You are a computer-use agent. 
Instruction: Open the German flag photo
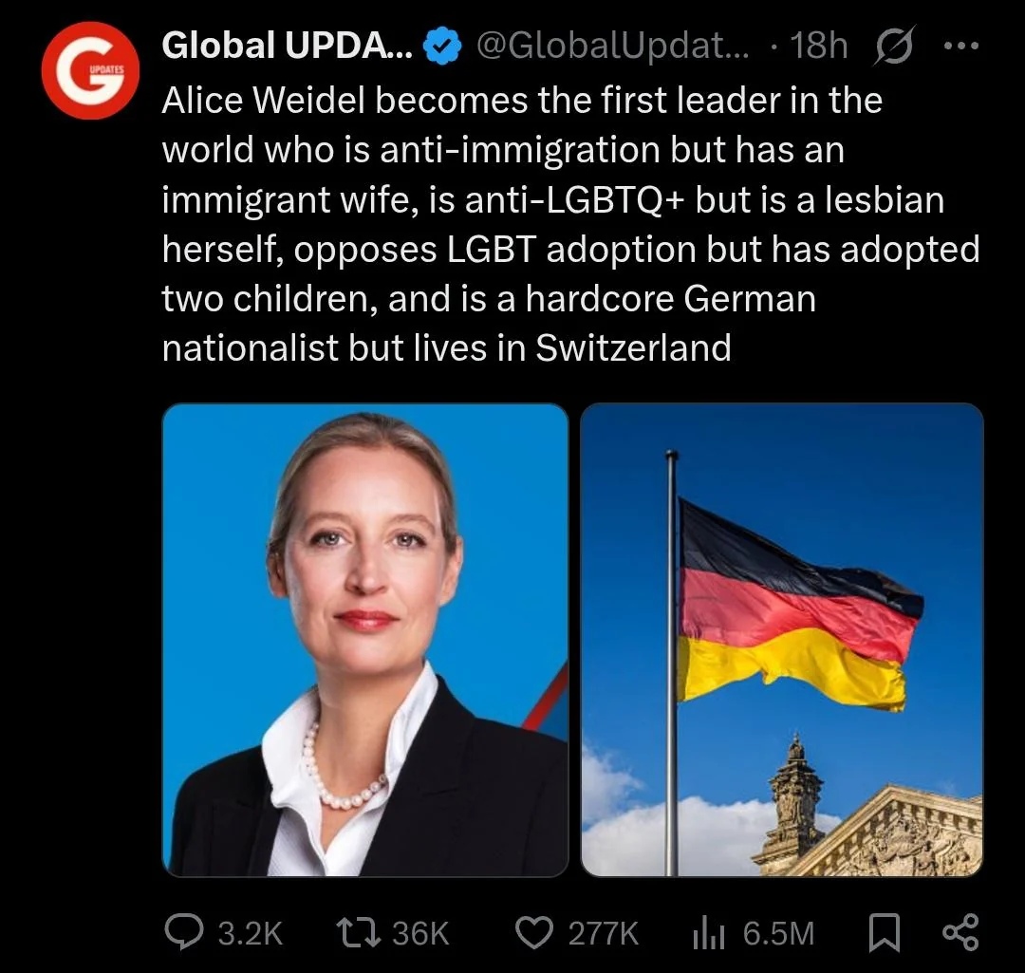click(x=782, y=640)
